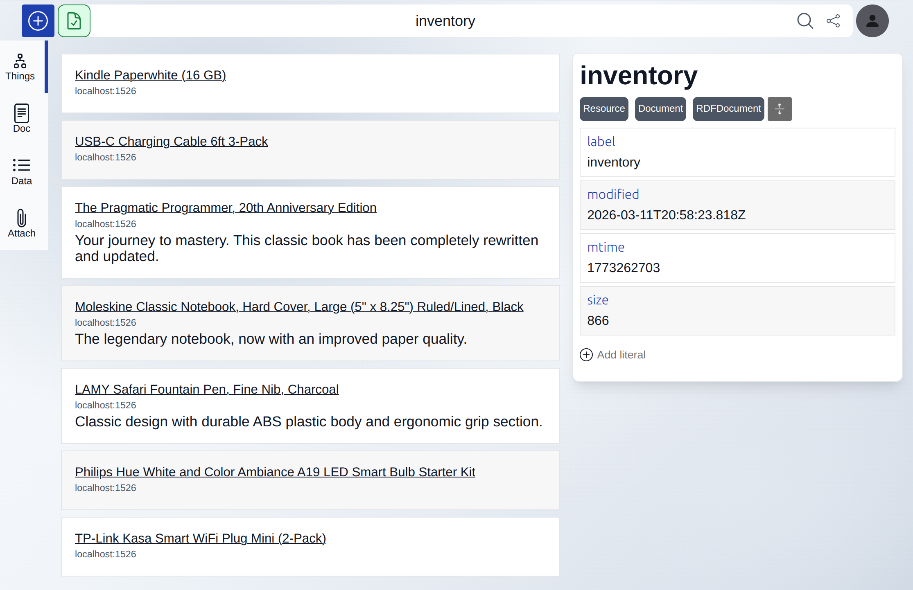
Task: Click localhost:1526 under Philips Hue
Action: click(x=105, y=488)
